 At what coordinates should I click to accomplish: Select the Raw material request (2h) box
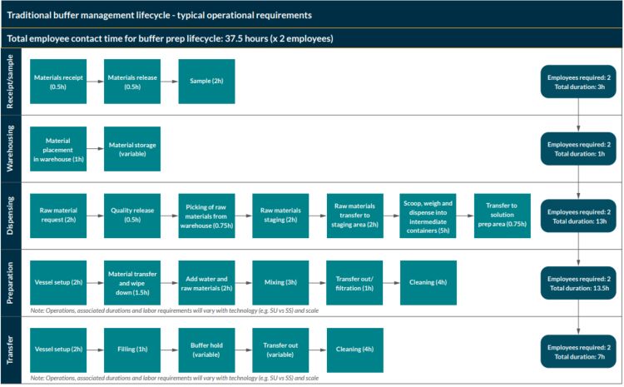coord(58,216)
